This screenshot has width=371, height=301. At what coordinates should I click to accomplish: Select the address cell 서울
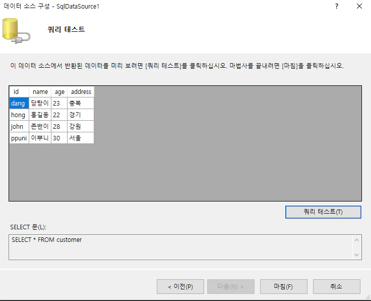pyautogui.click(x=81, y=138)
